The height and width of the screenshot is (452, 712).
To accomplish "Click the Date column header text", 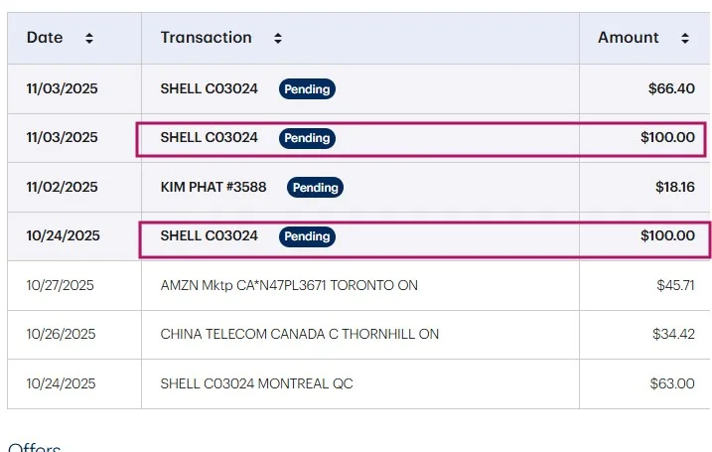I will click(45, 38).
